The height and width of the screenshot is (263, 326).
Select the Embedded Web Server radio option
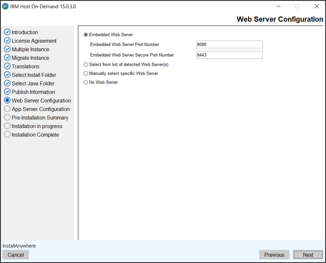(86, 35)
